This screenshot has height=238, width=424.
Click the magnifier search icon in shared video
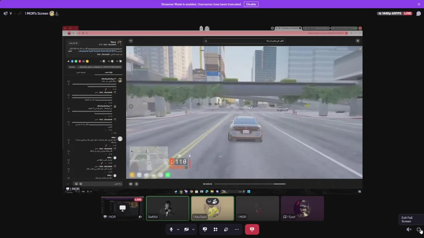pyautogui.click(x=206, y=41)
